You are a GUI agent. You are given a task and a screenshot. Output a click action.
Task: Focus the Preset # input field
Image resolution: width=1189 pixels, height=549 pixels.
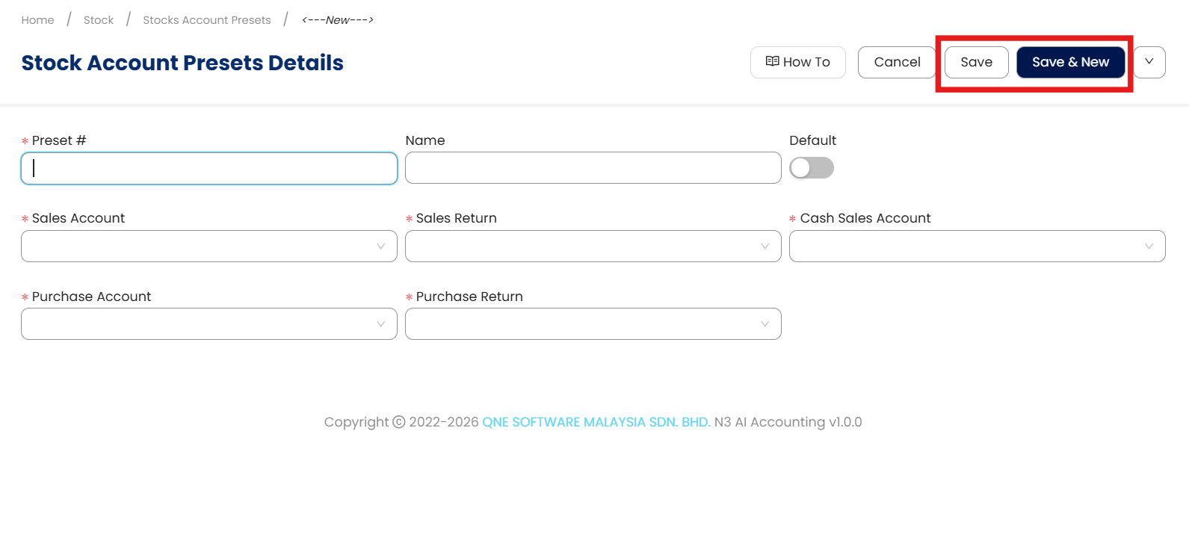[209, 169]
